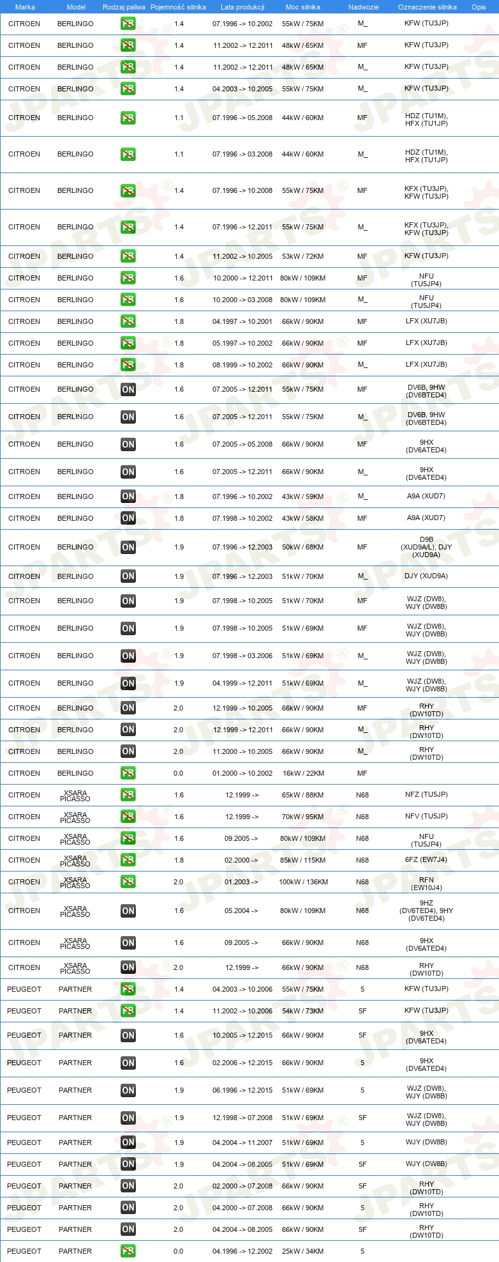The image size is (499, 1262).
Task: Select the 02.2000 -> production date cell
Action: pos(242,860)
